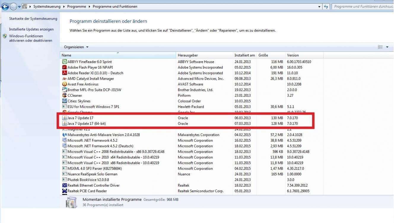The width and height of the screenshot is (396, 223).
Task: Click the Gesamtgröße: 968 MB status text
Action: click(161, 200)
